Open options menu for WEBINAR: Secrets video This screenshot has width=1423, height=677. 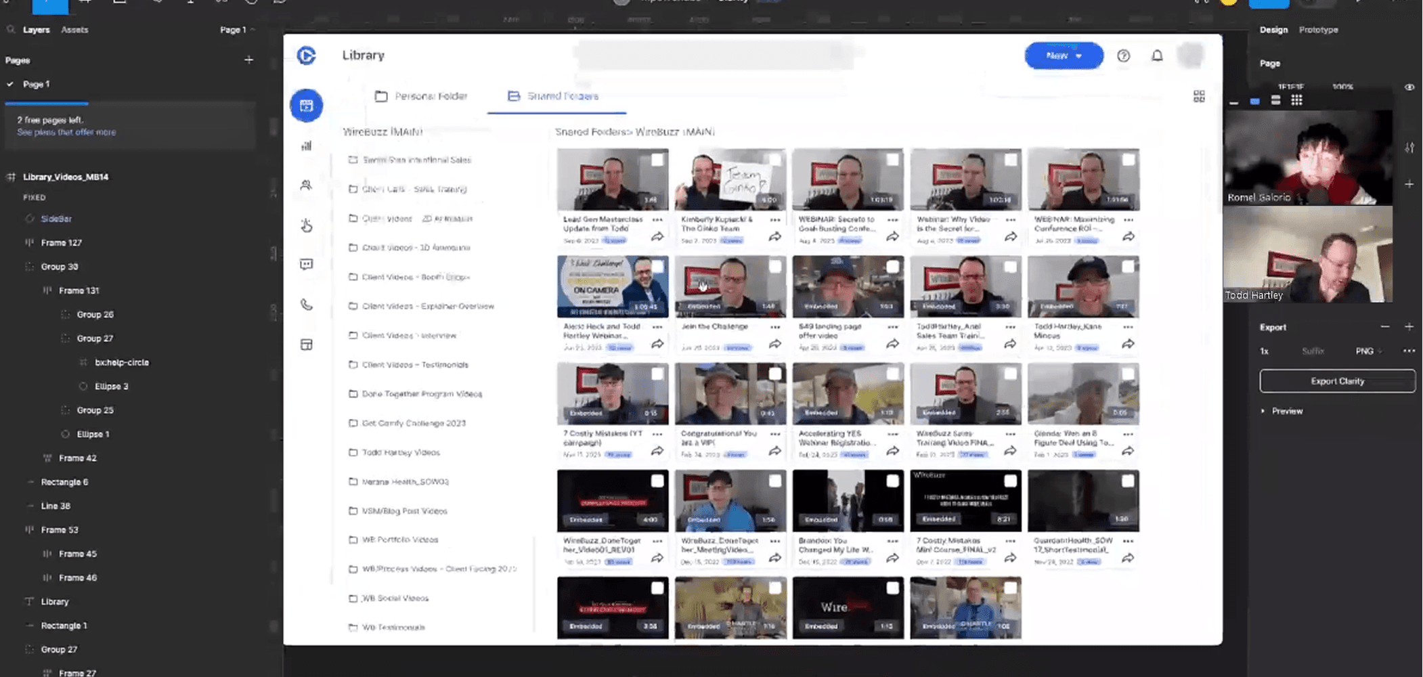click(x=893, y=220)
